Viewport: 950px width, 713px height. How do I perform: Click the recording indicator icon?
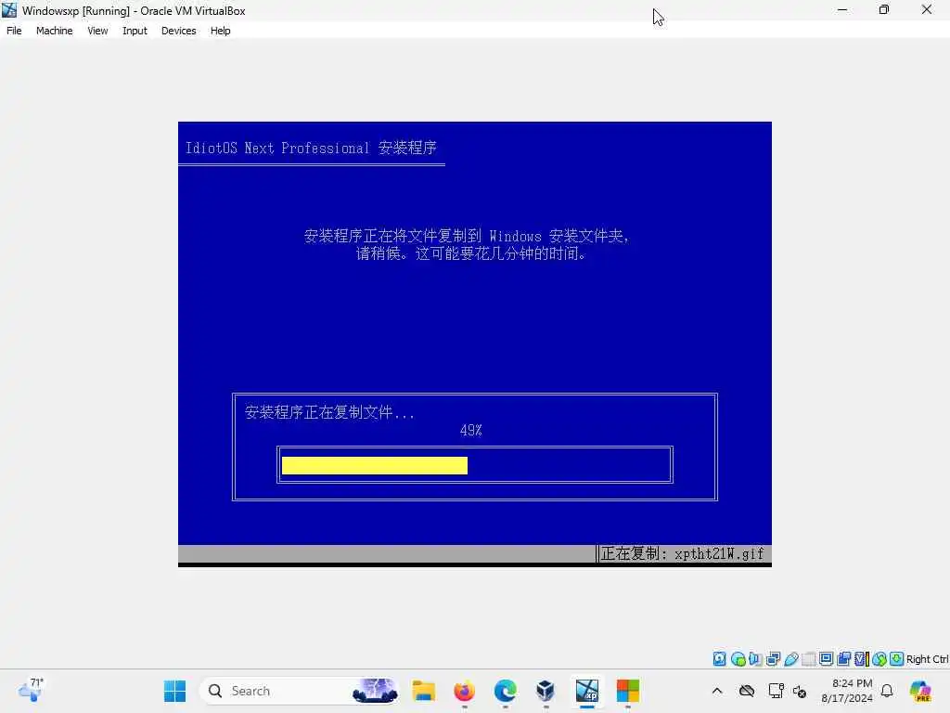coord(843,659)
